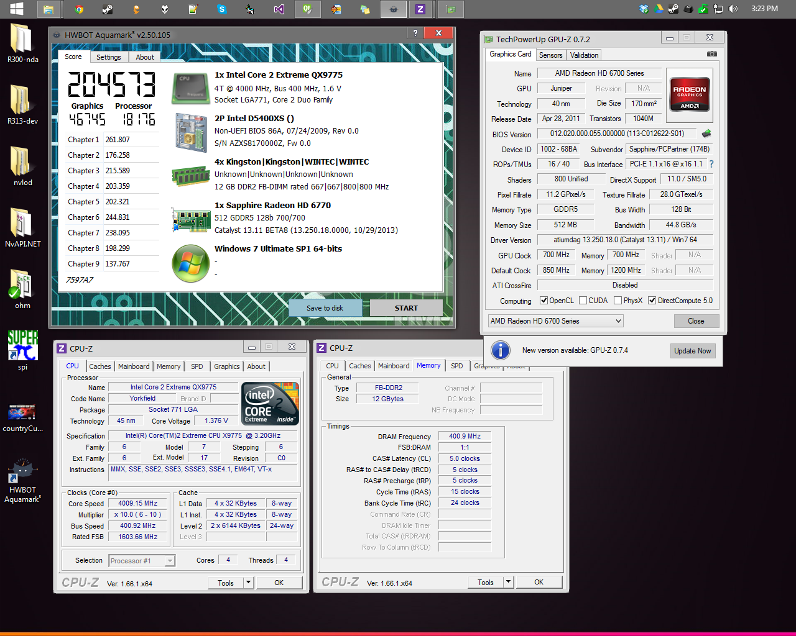Launch the Super Pi spi shortcut

pos(23,351)
